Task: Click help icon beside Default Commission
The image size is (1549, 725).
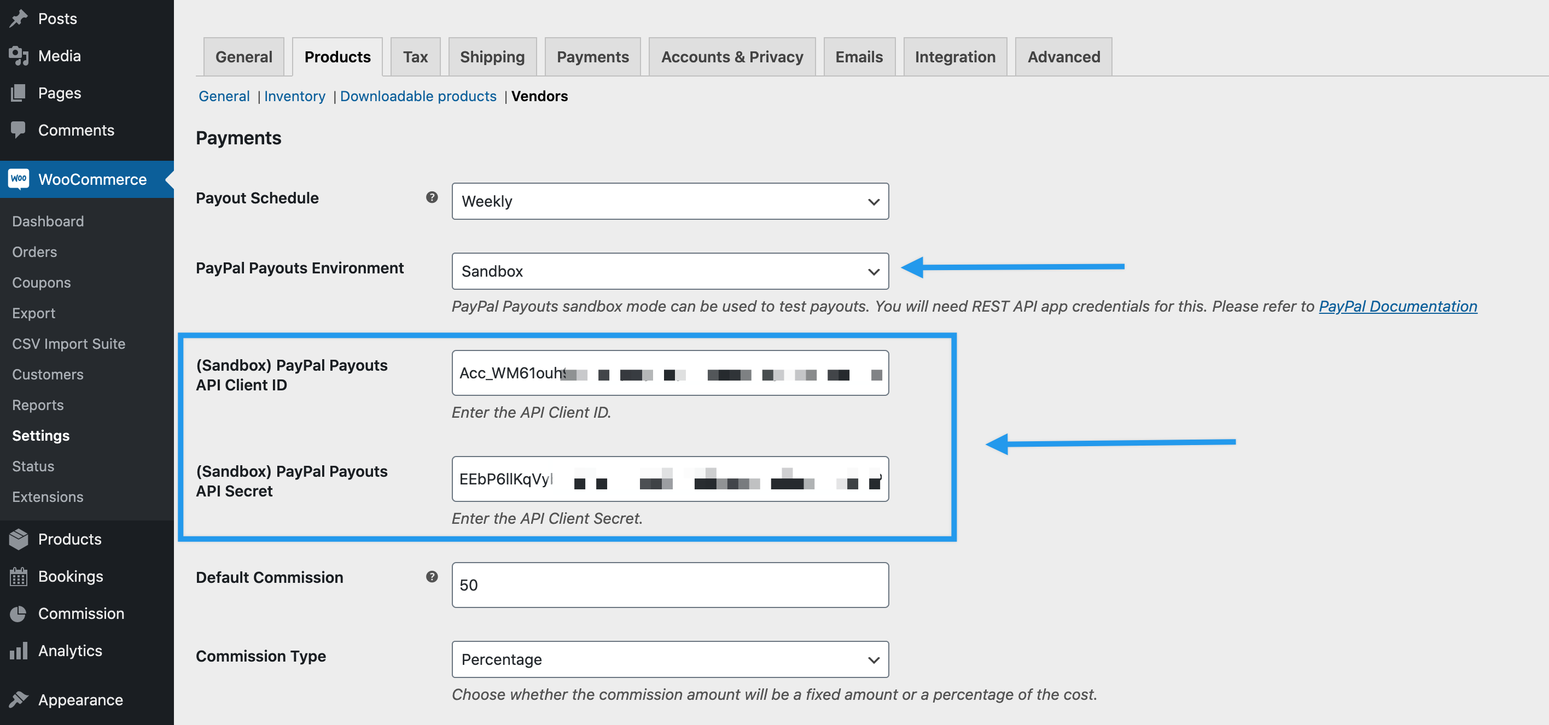Action: click(x=432, y=576)
